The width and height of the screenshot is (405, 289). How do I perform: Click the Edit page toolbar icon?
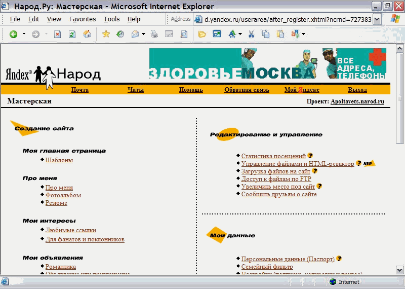pos(169,34)
